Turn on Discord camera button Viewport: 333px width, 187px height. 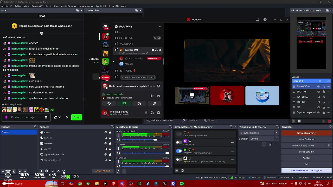109,103
